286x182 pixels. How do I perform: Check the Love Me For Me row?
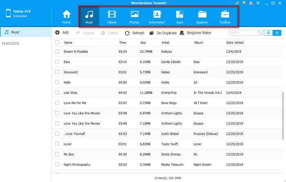coord(57,103)
